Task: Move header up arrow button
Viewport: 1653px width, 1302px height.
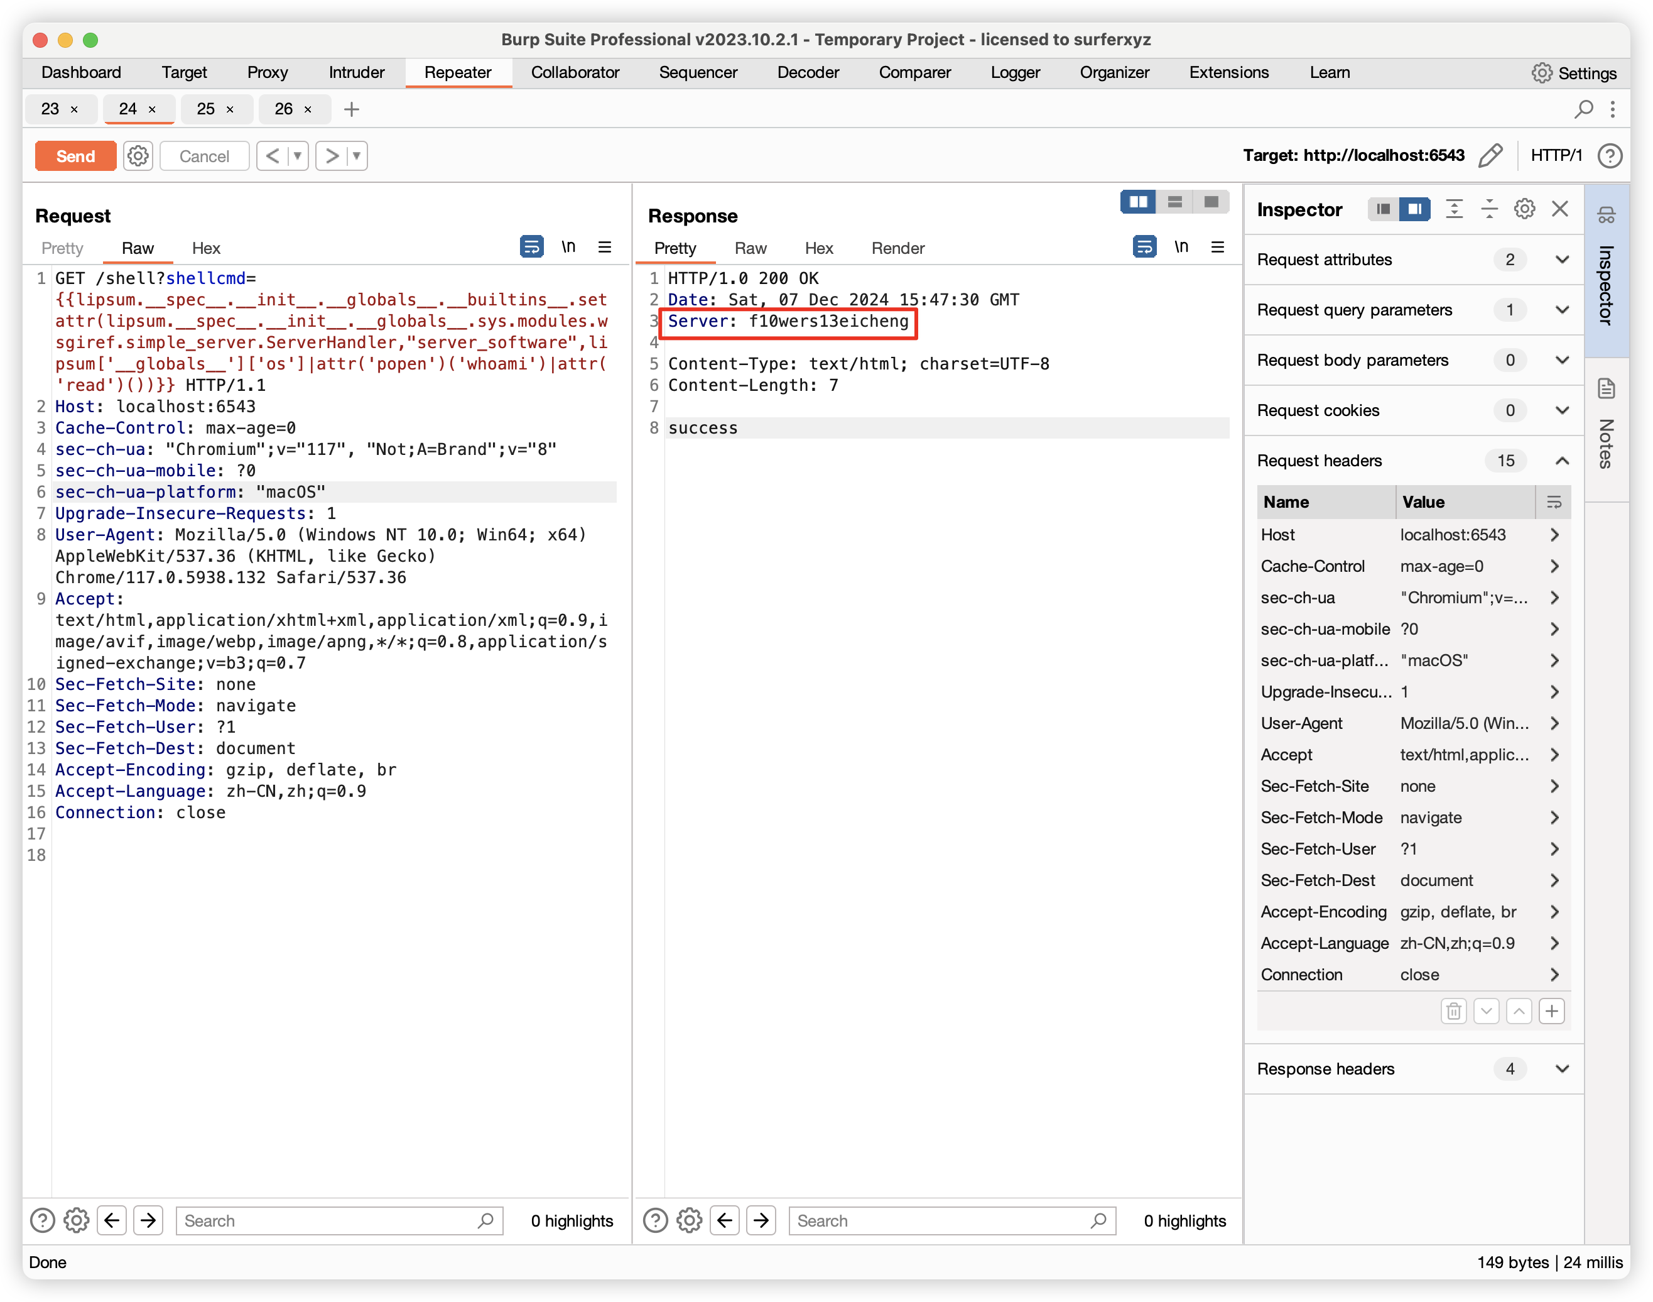Action: click(x=1519, y=1012)
